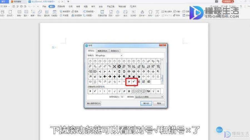Select the not-equal sign in recent symbols

click(124, 91)
